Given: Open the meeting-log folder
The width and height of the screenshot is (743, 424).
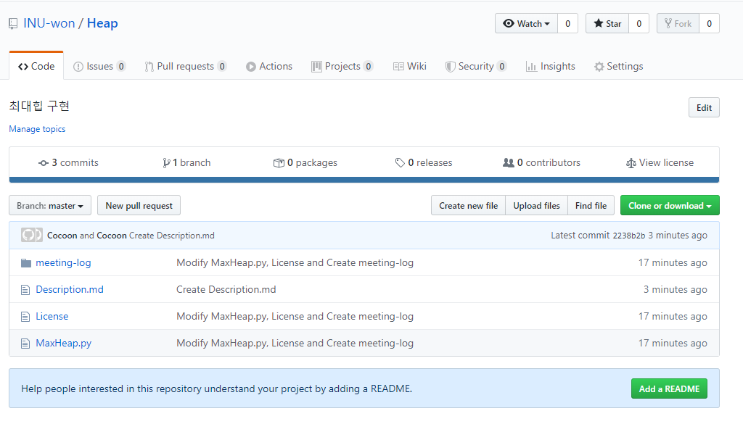Looking at the screenshot, I should click(63, 262).
